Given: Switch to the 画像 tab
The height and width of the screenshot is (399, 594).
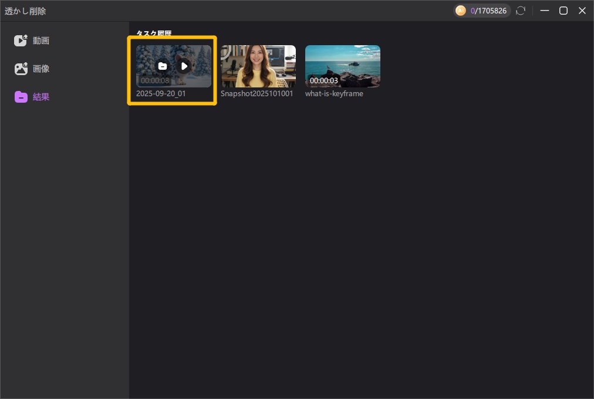Looking at the screenshot, I should click(x=41, y=69).
